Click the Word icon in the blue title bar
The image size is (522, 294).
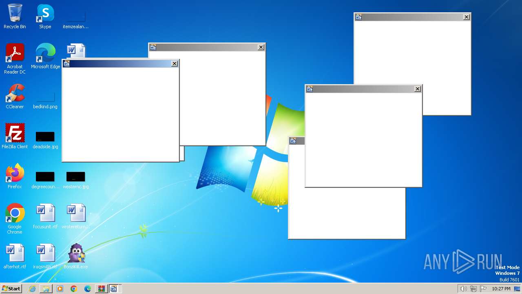[67, 64]
